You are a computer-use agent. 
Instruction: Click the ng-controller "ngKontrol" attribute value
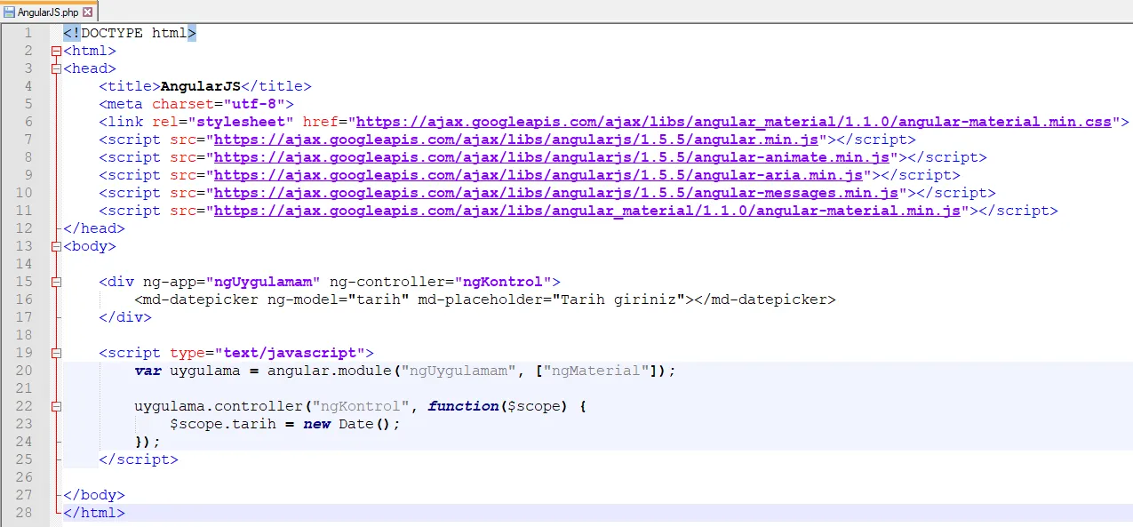(503, 282)
